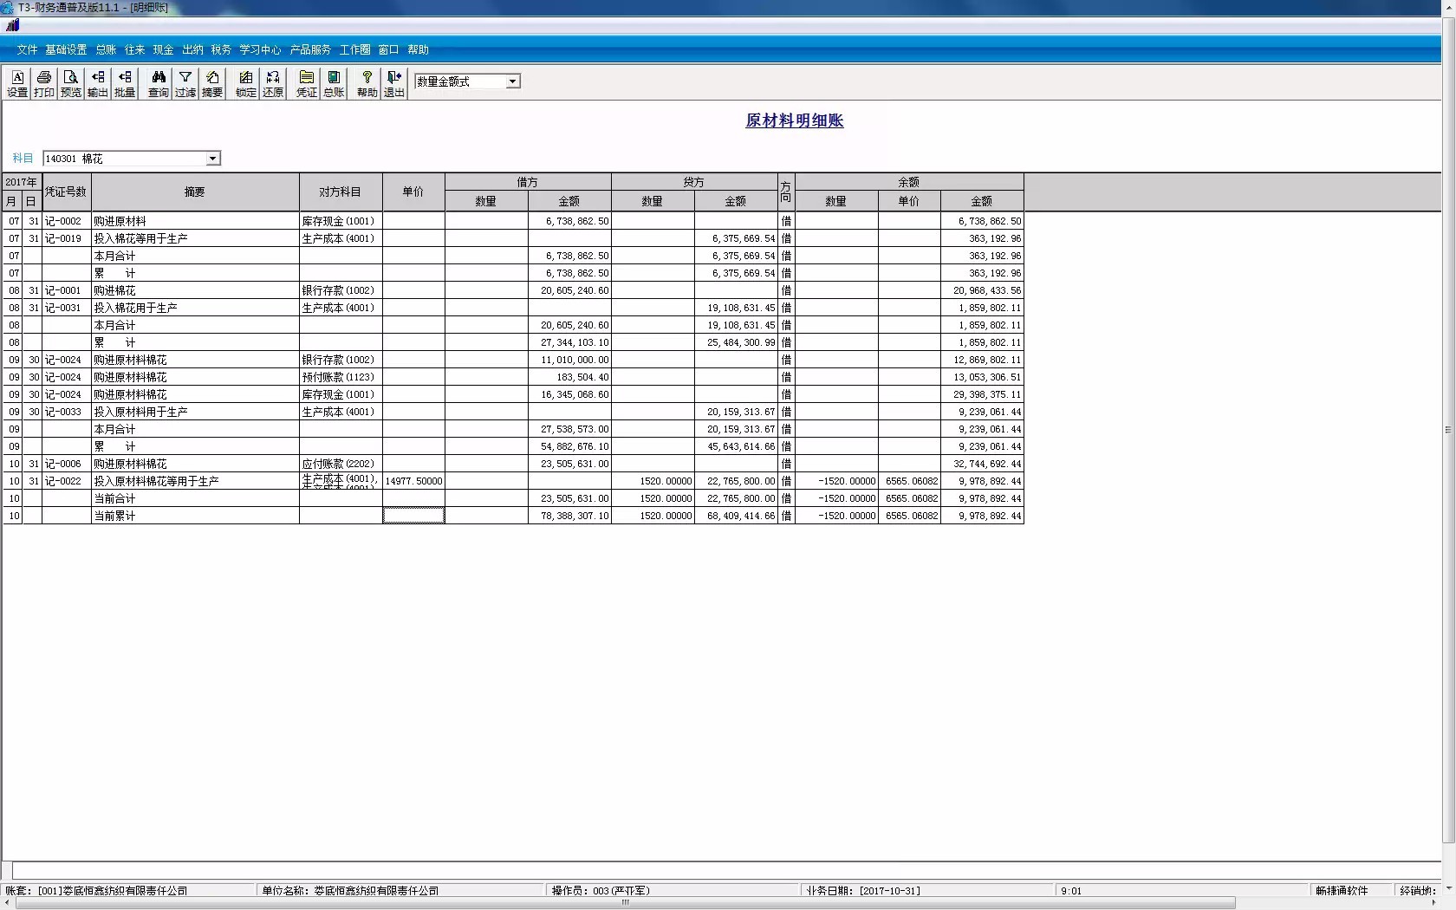The image size is (1456, 910).
Task: Open the 总账 (General ledger) toolbar icon
Action: point(334,84)
